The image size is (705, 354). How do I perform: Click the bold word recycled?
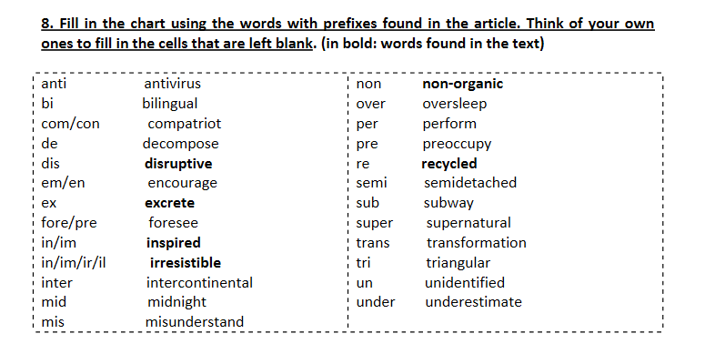pyautogui.click(x=449, y=164)
